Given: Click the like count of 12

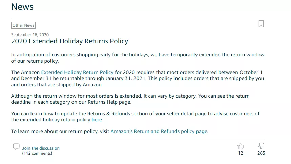Looking at the screenshot, I should pos(241,153).
